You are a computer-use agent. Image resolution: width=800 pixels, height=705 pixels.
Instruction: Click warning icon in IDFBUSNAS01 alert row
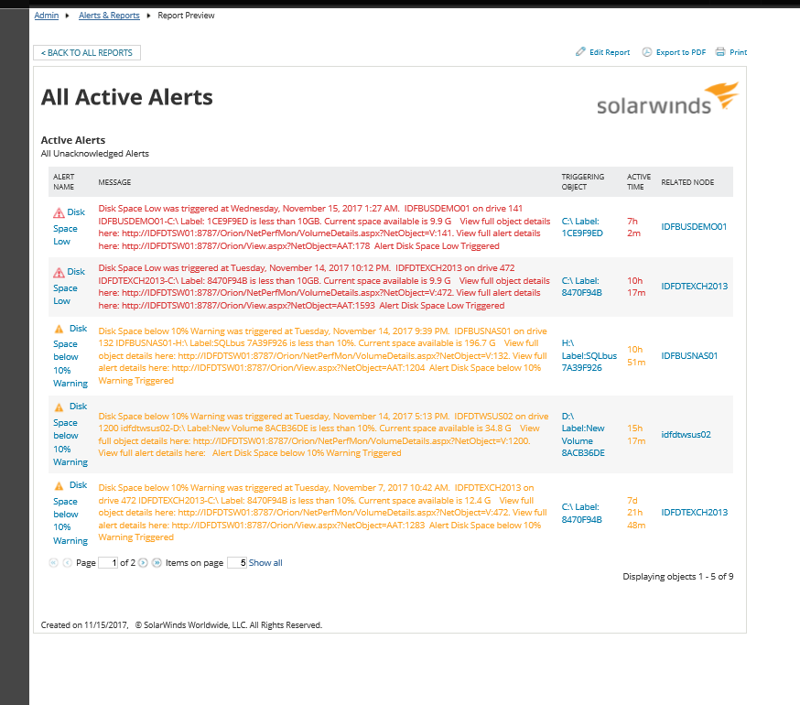click(x=59, y=329)
